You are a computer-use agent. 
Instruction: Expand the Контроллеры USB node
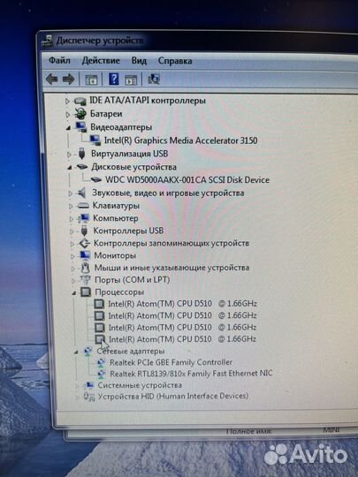point(72,231)
